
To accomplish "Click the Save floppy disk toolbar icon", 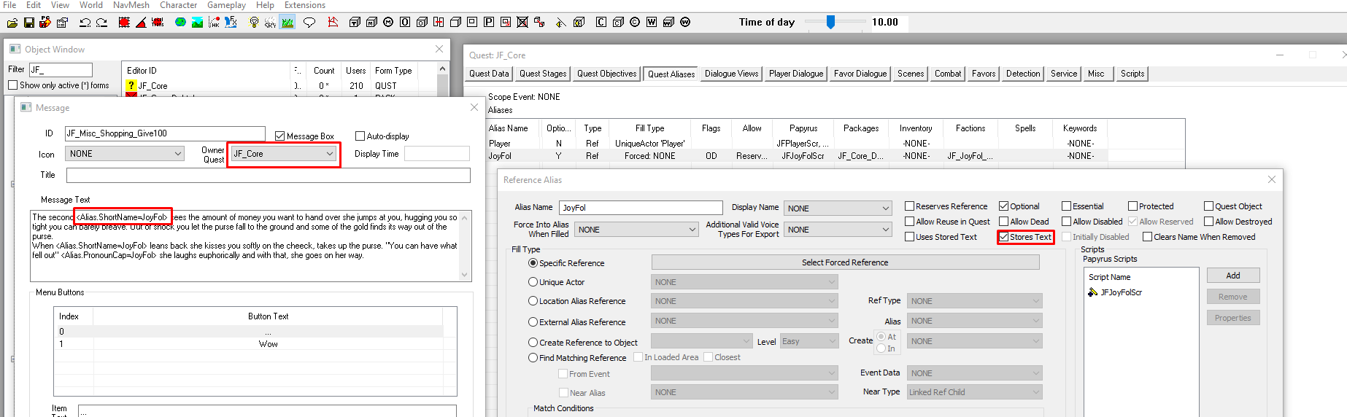I will point(29,23).
